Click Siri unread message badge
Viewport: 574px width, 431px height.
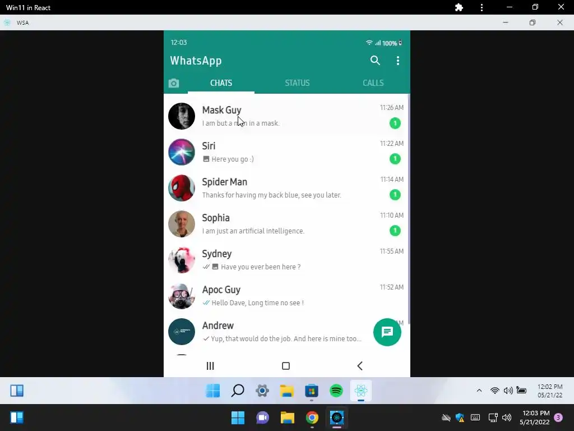395,159
